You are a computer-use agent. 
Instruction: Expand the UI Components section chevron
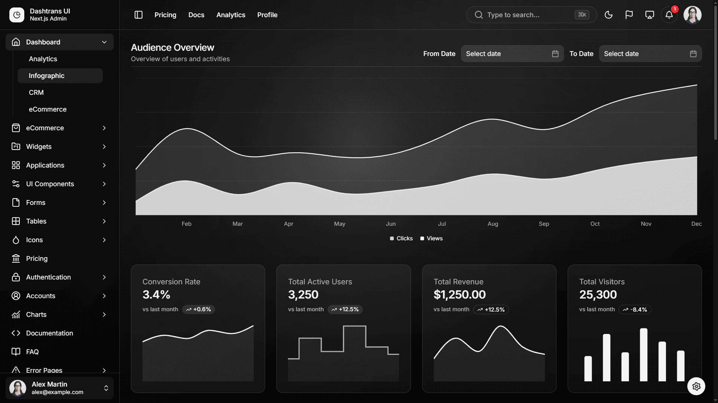click(x=104, y=184)
